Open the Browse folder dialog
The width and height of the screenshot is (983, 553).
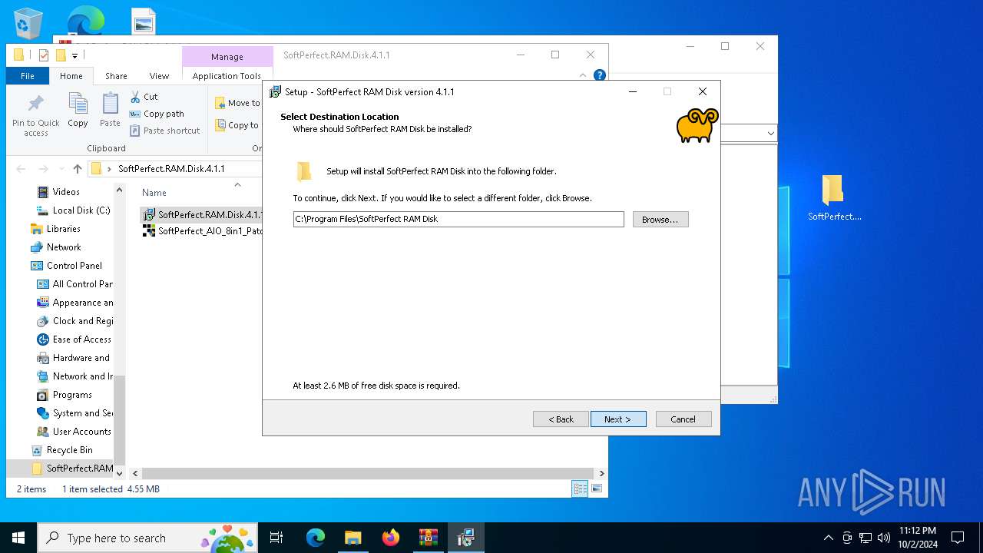pos(660,220)
